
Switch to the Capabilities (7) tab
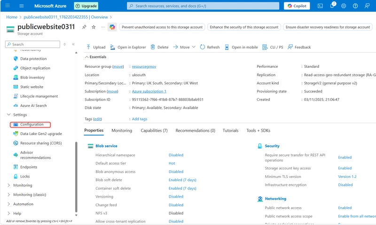point(154,130)
